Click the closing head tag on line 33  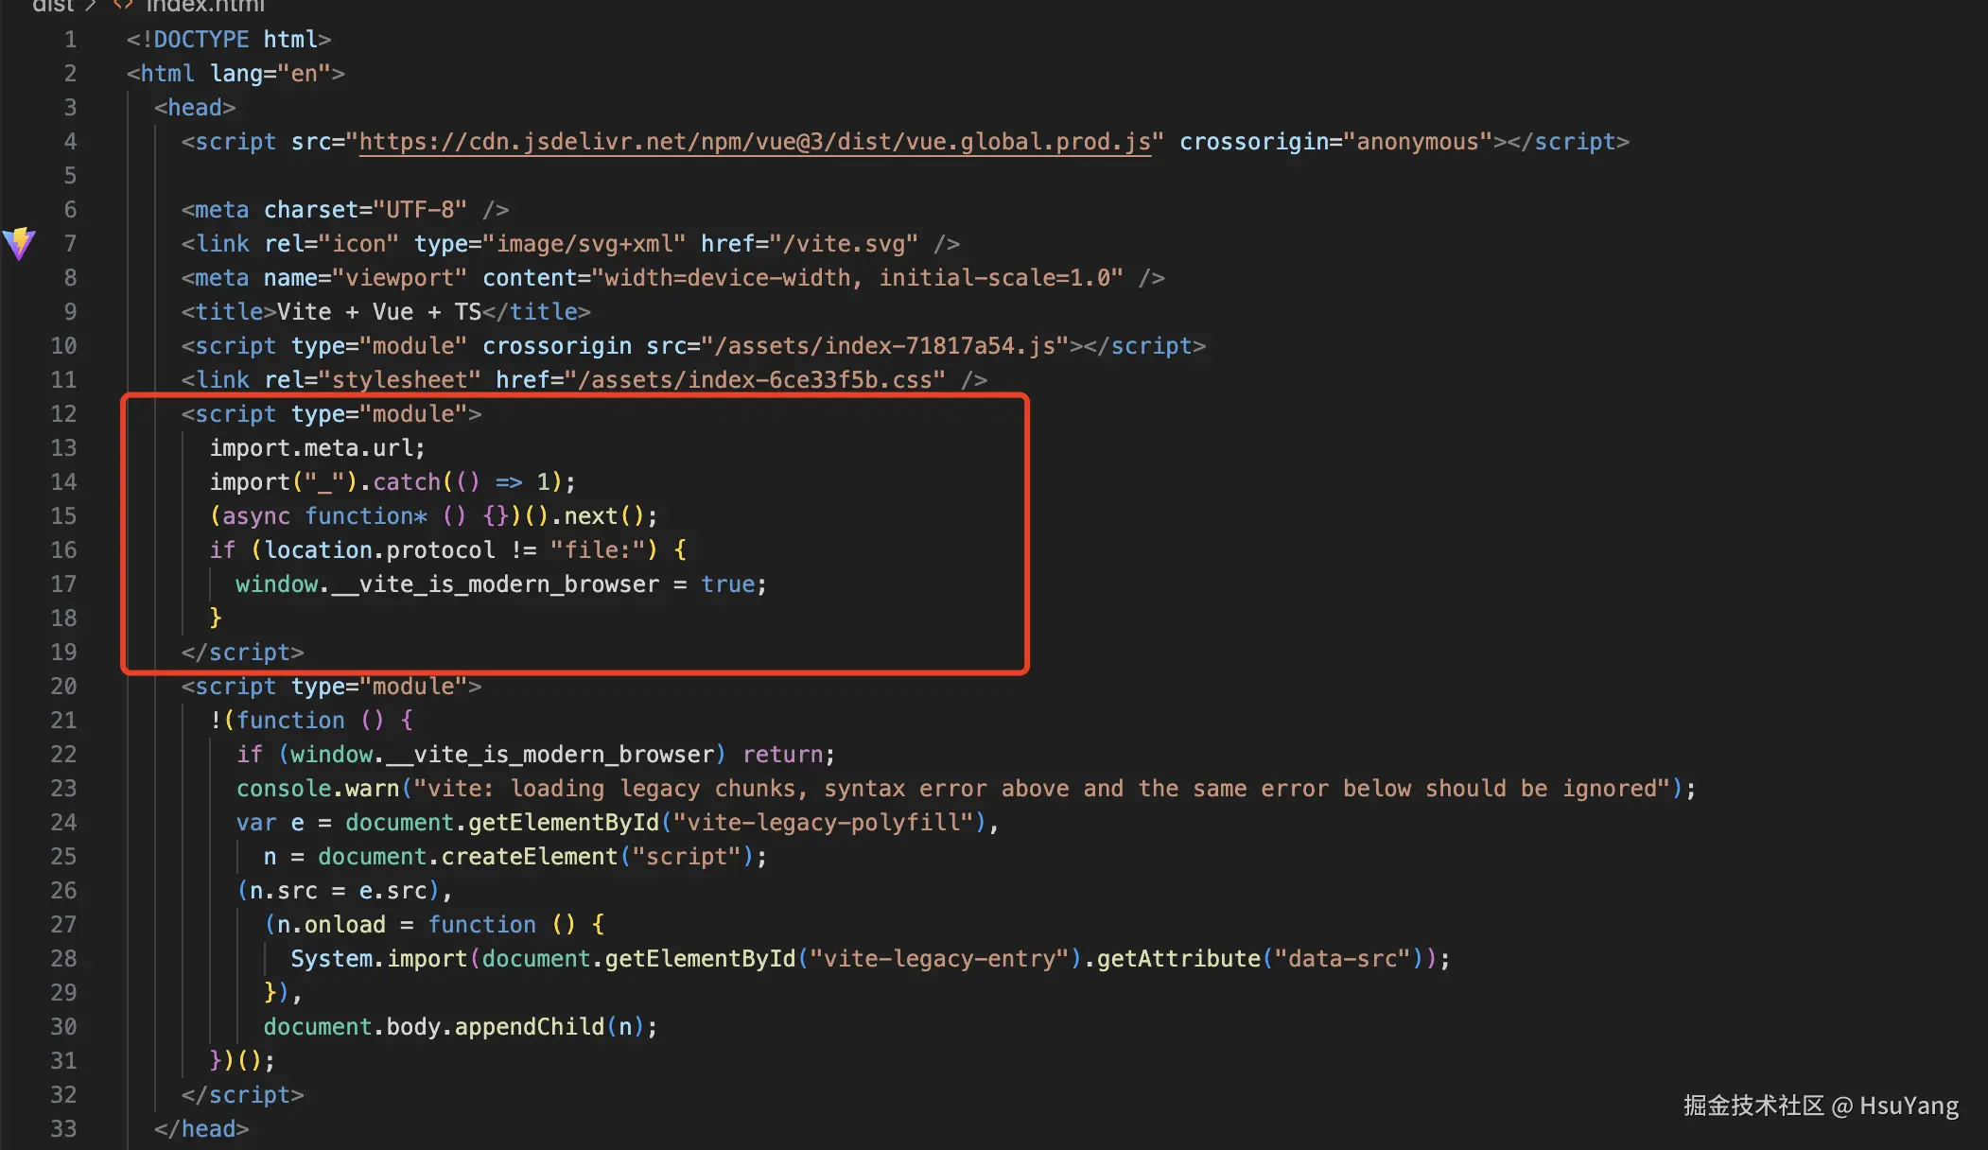coord(201,1129)
